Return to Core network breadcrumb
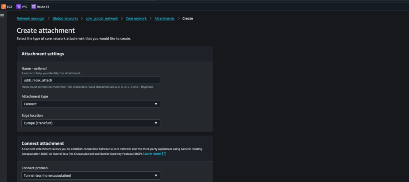 136,18
